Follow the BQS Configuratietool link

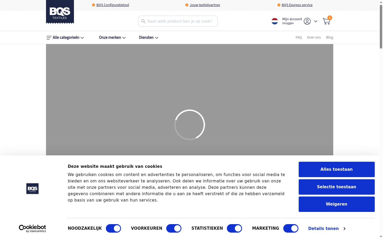point(113,5)
